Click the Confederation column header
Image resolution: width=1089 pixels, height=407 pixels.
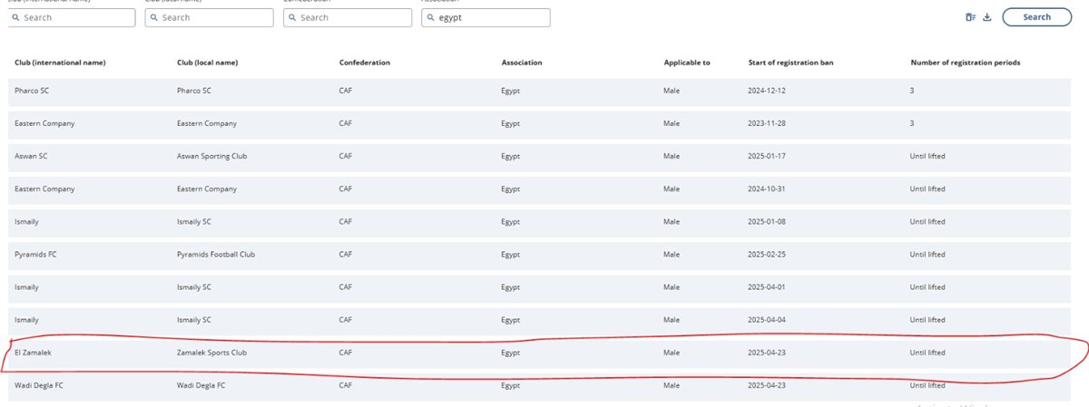[x=365, y=63]
